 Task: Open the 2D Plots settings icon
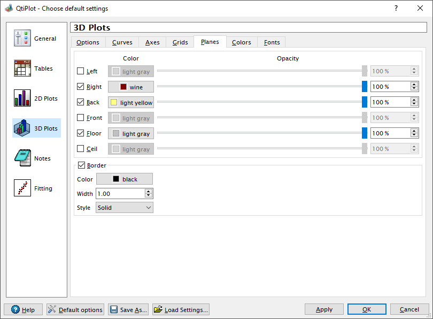23,98
